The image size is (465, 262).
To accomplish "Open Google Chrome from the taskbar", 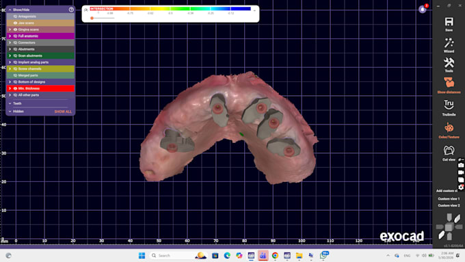I will click(275, 255).
